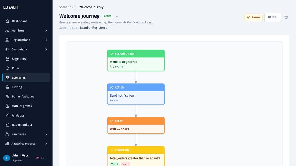Select Scenarios in the sidebar
The height and width of the screenshot is (166, 296).
pos(26,77)
